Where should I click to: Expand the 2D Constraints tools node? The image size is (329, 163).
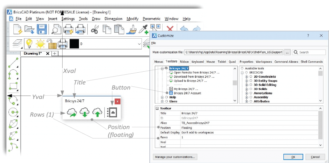coord(246,77)
